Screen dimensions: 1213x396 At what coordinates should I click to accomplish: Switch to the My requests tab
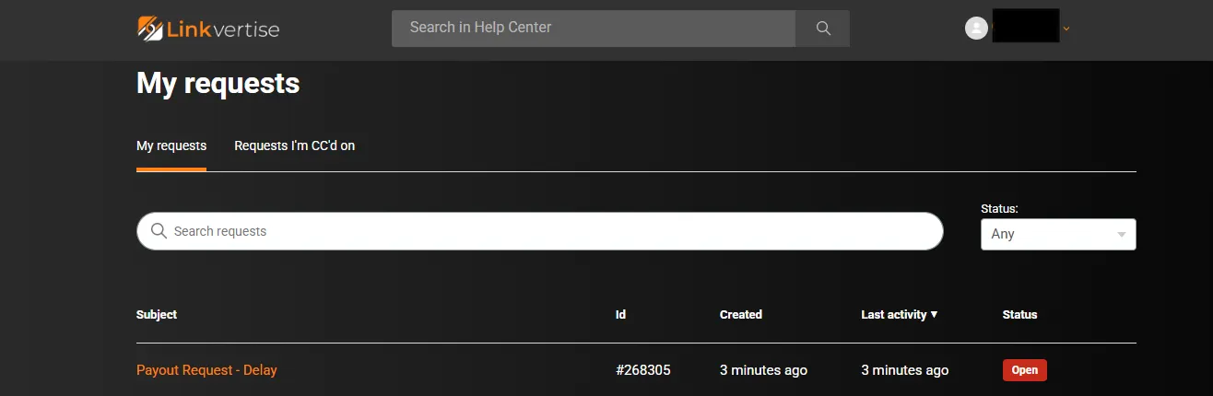click(171, 146)
